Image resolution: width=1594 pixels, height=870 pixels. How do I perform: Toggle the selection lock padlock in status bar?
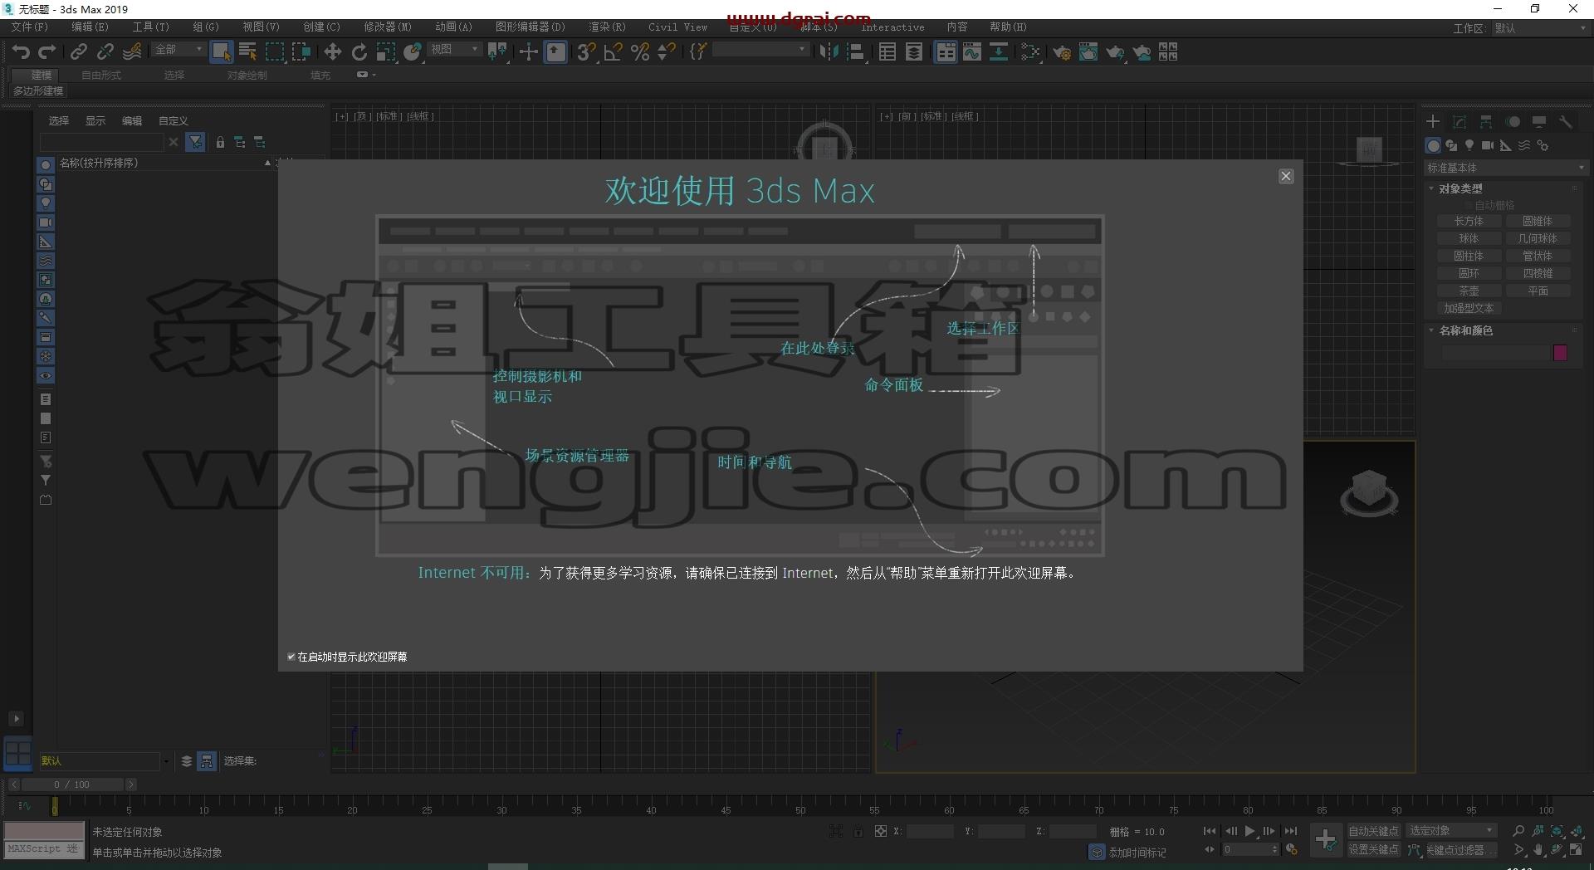tap(858, 831)
